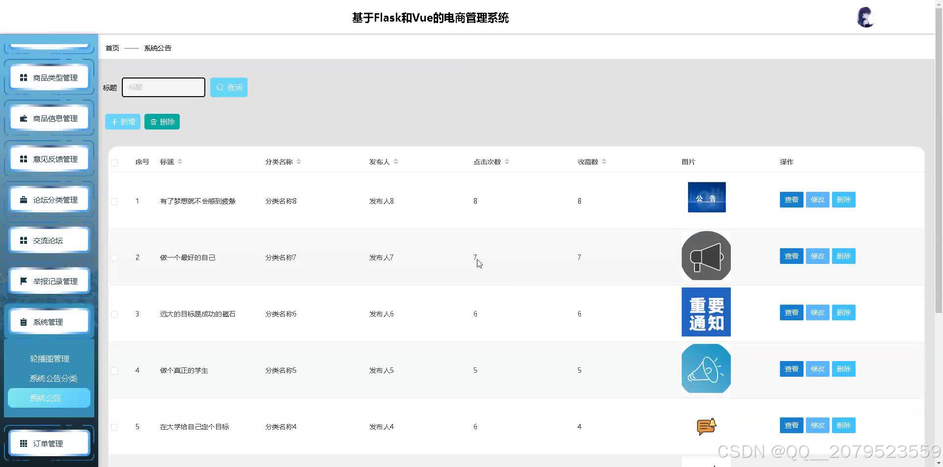Click the 查询 search button
Viewport: 943px width, 467px height.
(229, 87)
